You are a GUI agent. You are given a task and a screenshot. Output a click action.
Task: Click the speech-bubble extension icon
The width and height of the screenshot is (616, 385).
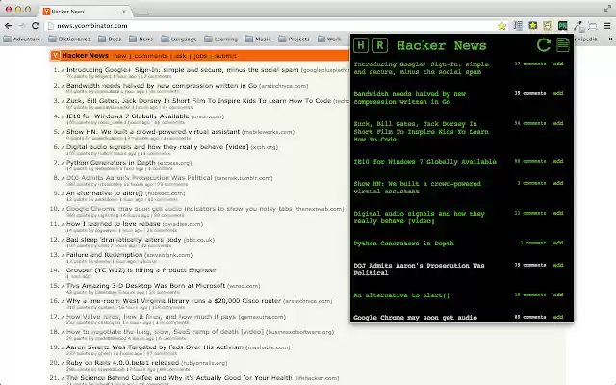coord(593,26)
